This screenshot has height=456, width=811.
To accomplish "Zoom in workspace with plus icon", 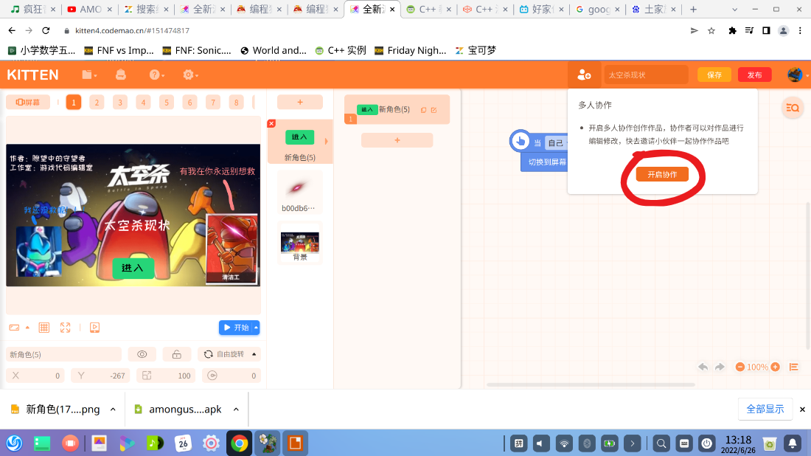I will [776, 367].
